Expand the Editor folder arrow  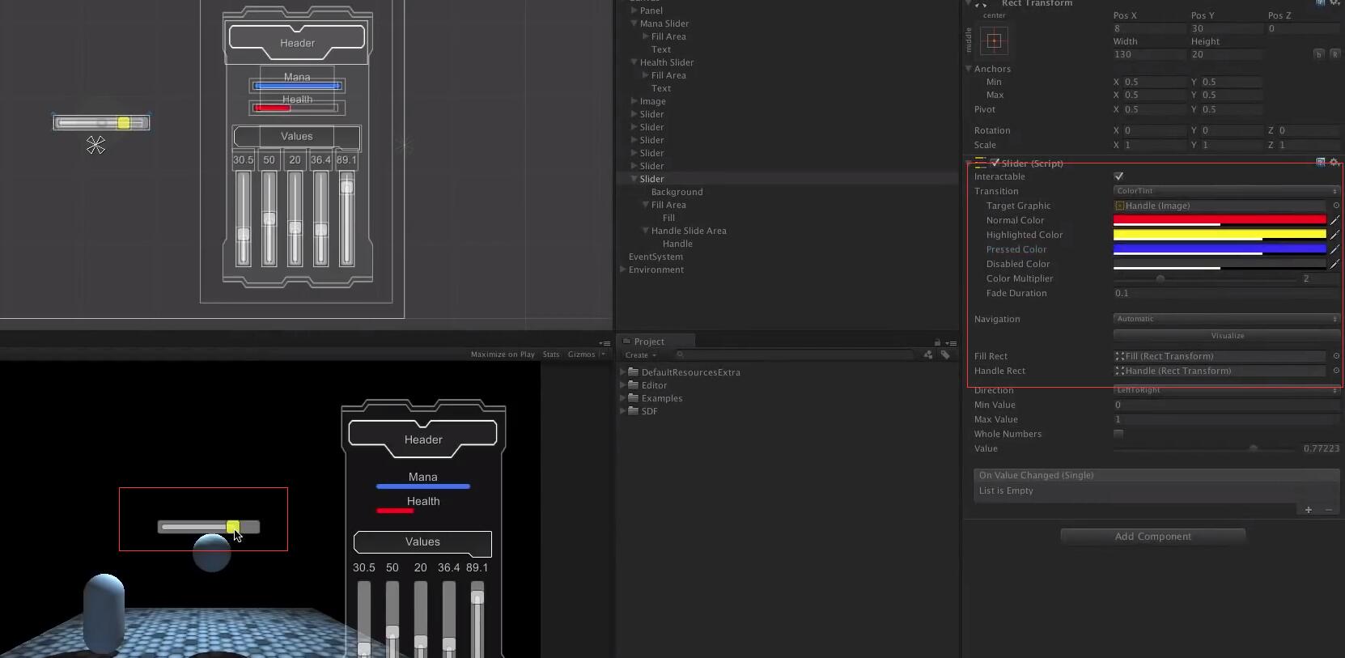click(623, 385)
